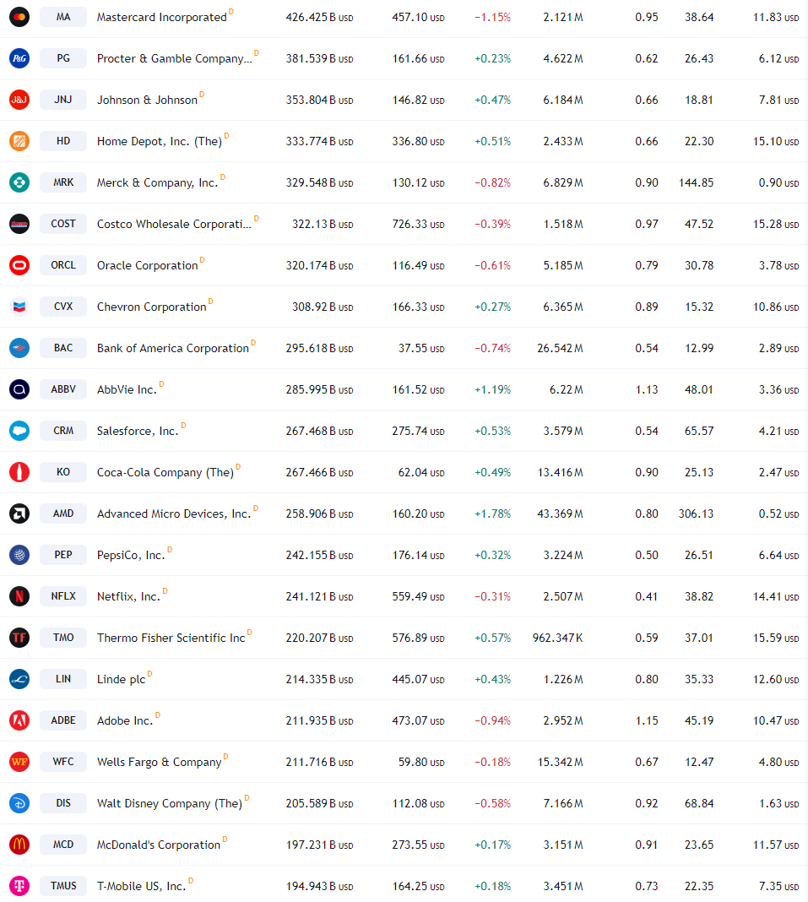
Task: Select the 1.15 relative volume for Adobe
Action: click(x=647, y=720)
